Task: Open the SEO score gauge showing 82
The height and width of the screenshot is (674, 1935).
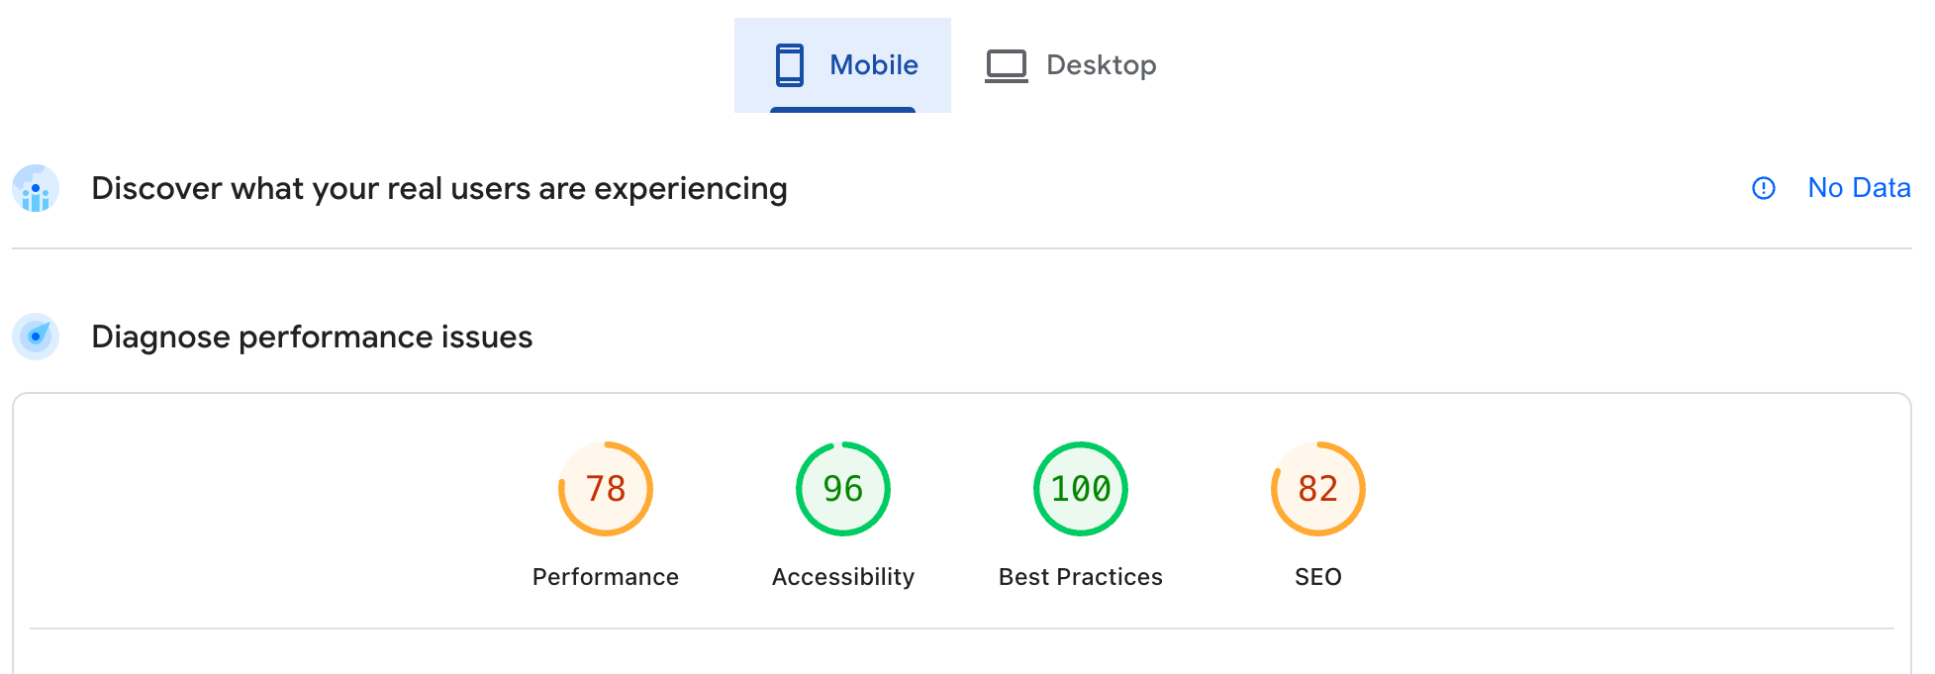Action: pos(1318,489)
